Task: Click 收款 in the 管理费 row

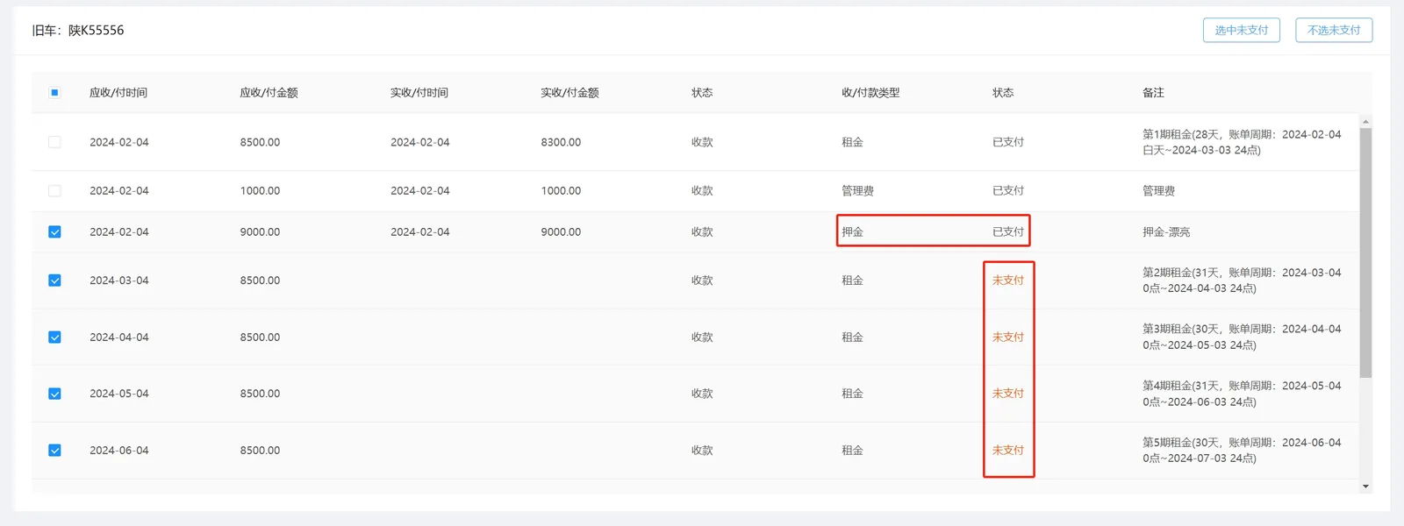Action: coord(702,190)
